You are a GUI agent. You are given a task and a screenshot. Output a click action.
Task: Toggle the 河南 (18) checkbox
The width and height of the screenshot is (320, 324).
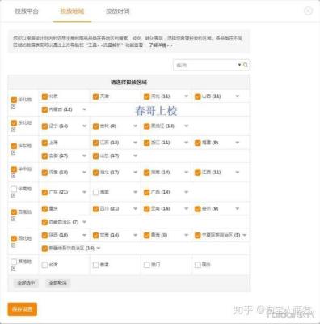tap(44, 173)
